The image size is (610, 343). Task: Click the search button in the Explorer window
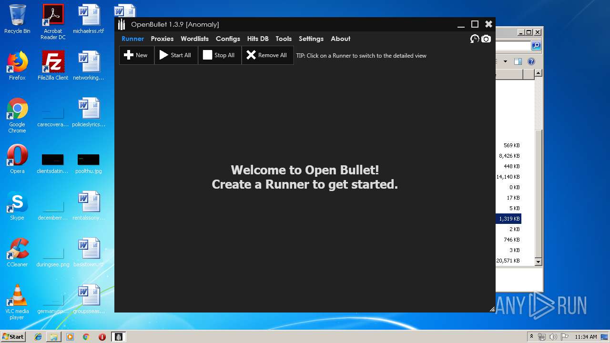[x=536, y=46]
